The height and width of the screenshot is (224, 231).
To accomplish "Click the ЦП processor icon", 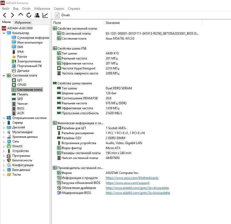I will [x=14, y=80].
